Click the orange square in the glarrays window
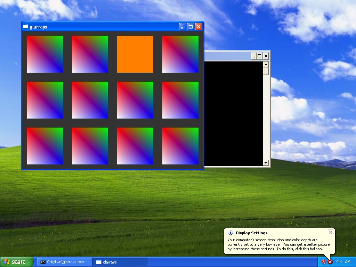Viewport: 356px width, 267px height. pyautogui.click(x=135, y=54)
